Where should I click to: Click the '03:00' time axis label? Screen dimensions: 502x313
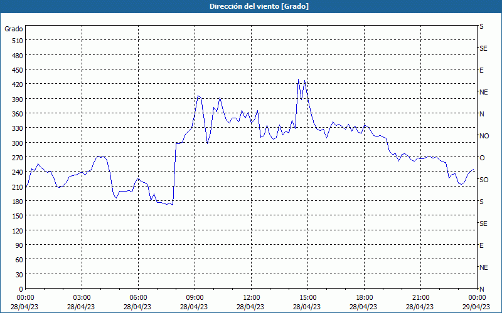(x=82, y=298)
